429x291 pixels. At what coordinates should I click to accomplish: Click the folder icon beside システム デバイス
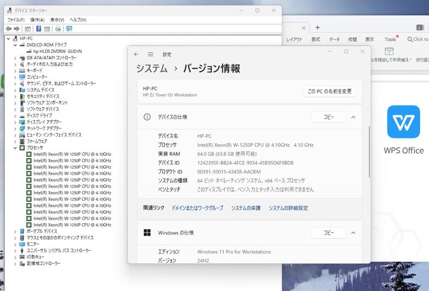pyautogui.click(x=22, y=90)
